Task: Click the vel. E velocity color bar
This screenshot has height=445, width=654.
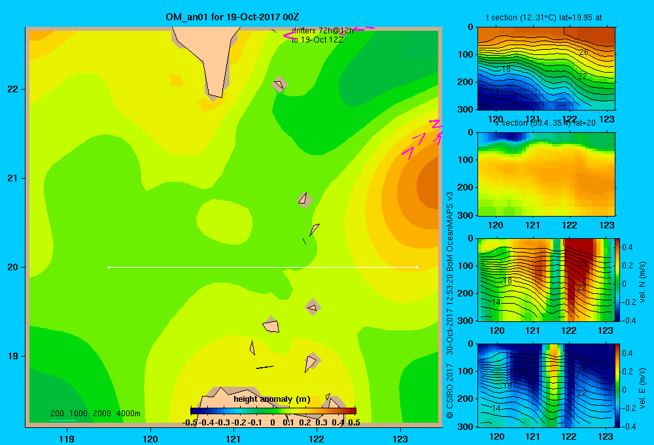Action: click(x=617, y=385)
